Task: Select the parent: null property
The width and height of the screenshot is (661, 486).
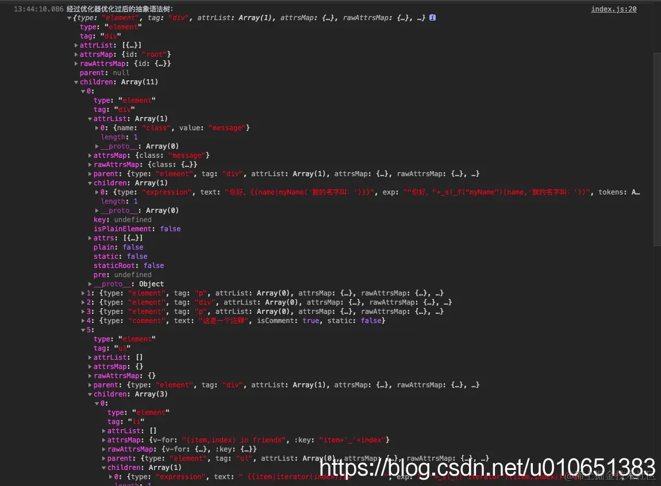Action: click(105, 73)
